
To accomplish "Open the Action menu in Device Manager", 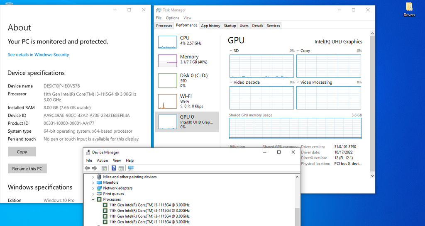I will (102, 160).
